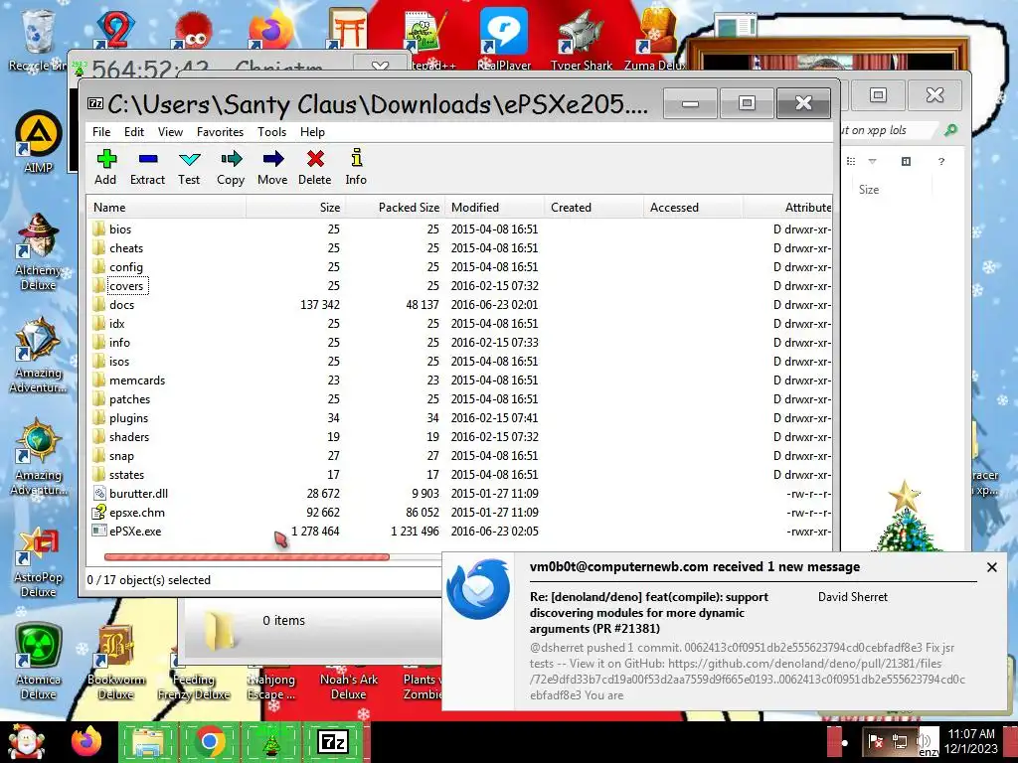Click the 7-Zip taskbar button

[x=332, y=741]
